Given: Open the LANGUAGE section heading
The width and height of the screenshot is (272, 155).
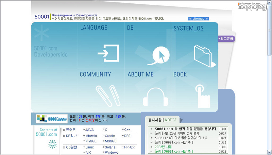Looking at the screenshot, I should [94, 28].
